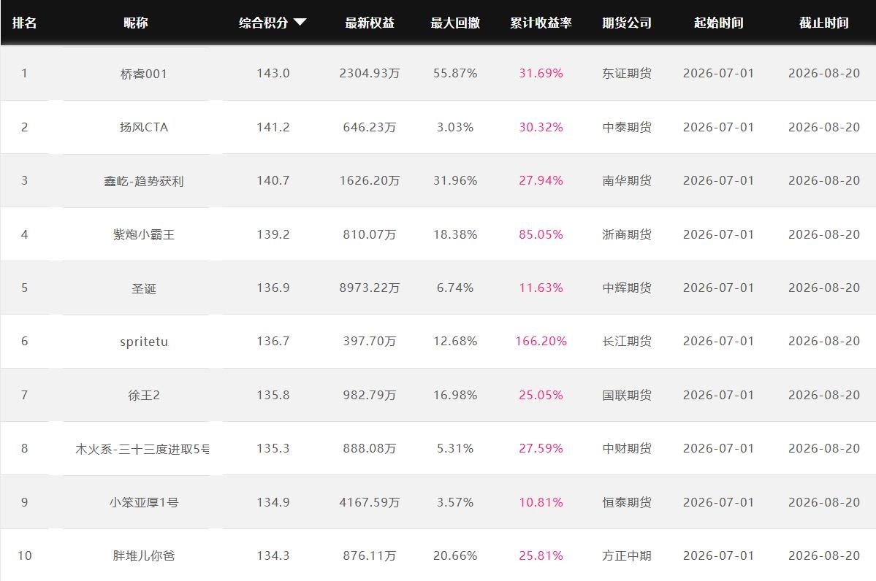The image size is (876, 581).
Task: Click the 期货公司 column header
Action: point(627,23)
